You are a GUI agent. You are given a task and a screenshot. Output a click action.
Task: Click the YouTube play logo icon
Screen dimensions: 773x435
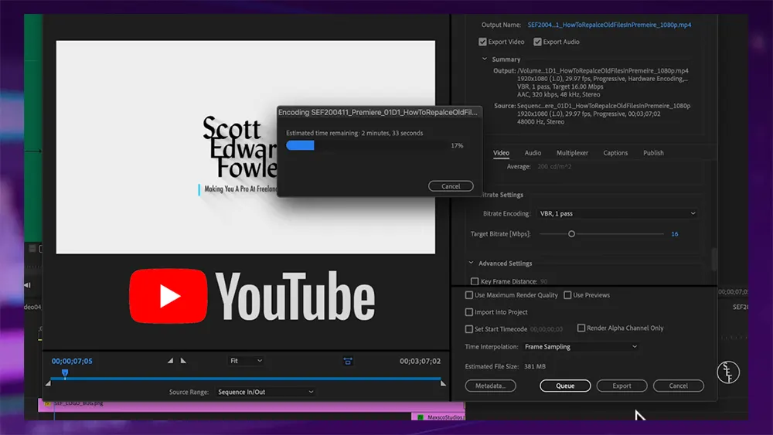click(168, 296)
